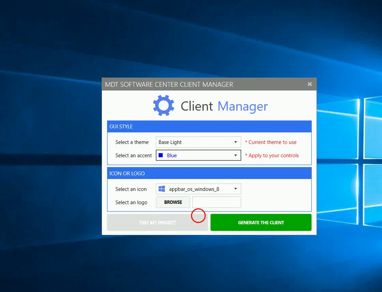
Task: Click the dropdown arrow next to Base Light
Action: coord(236,142)
